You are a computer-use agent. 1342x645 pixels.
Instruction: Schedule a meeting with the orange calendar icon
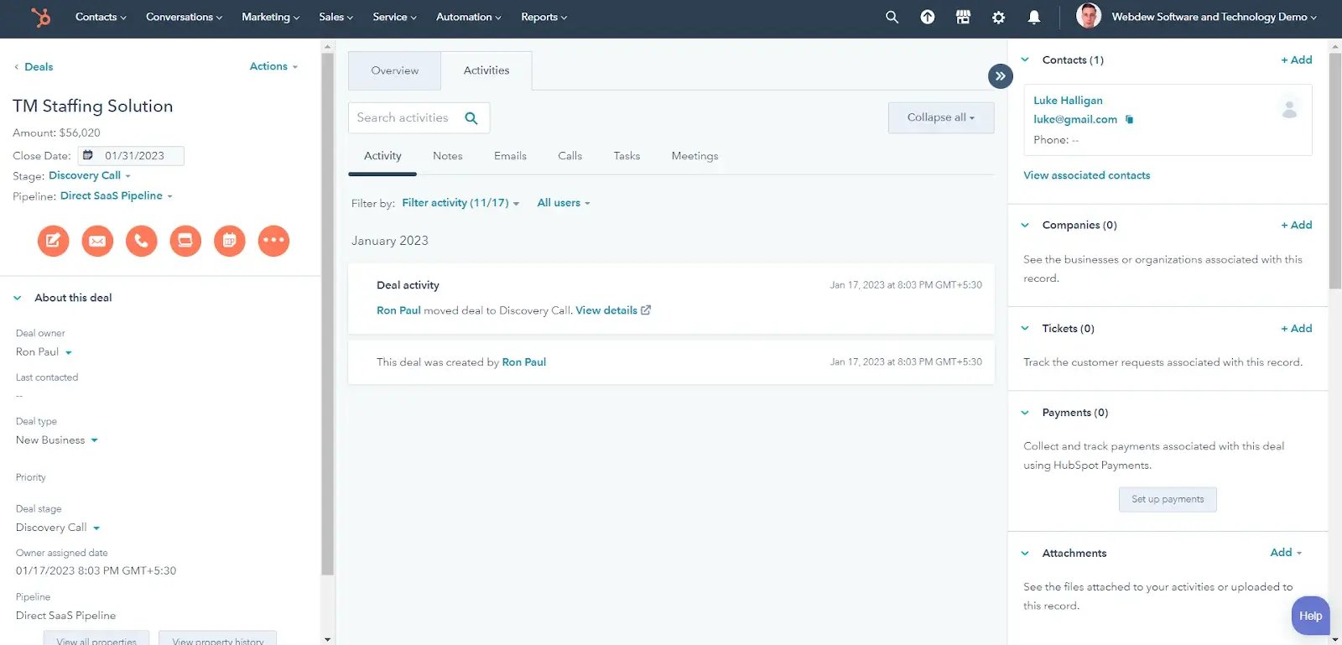coord(230,241)
